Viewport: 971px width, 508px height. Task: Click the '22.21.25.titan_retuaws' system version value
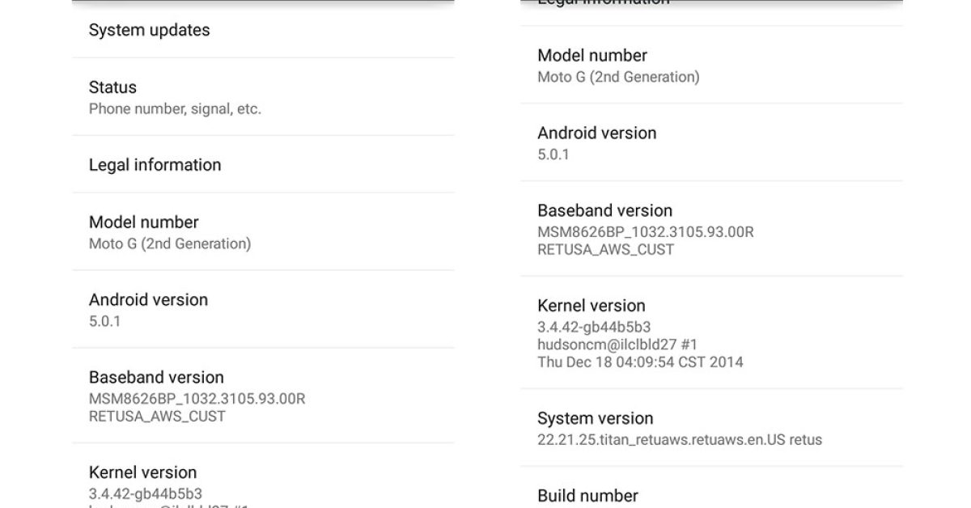coord(680,440)
